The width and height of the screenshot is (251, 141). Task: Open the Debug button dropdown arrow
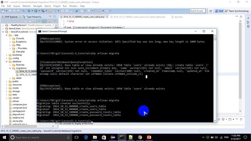pyautogui.click(x=32, y=11)
